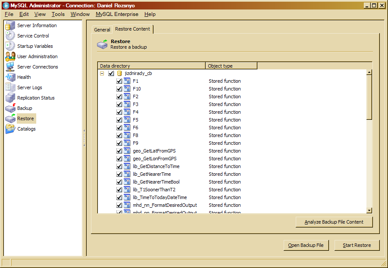Click the stored function icon for F9

(x=127, y=143)
